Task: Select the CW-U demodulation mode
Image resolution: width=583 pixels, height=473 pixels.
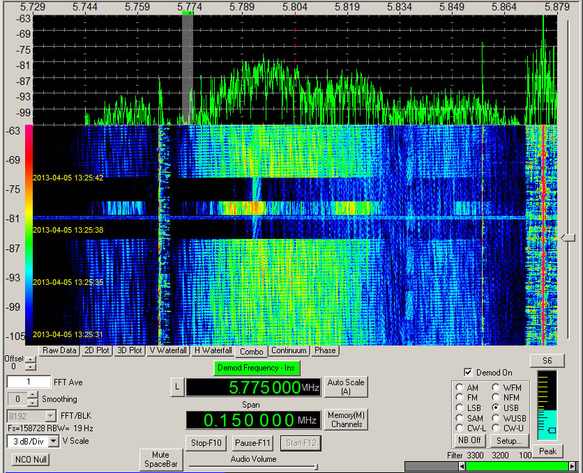Action: pyautogui.click(x=496, y=428)
